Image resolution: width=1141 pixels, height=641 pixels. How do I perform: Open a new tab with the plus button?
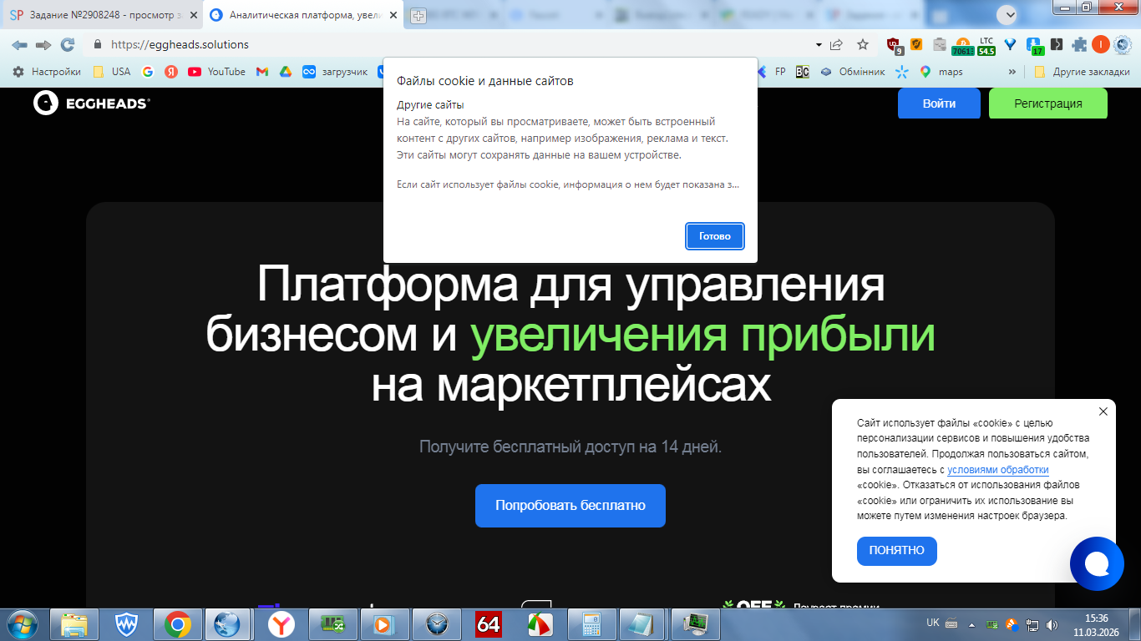pyautogui.click(x=418, y=15)
